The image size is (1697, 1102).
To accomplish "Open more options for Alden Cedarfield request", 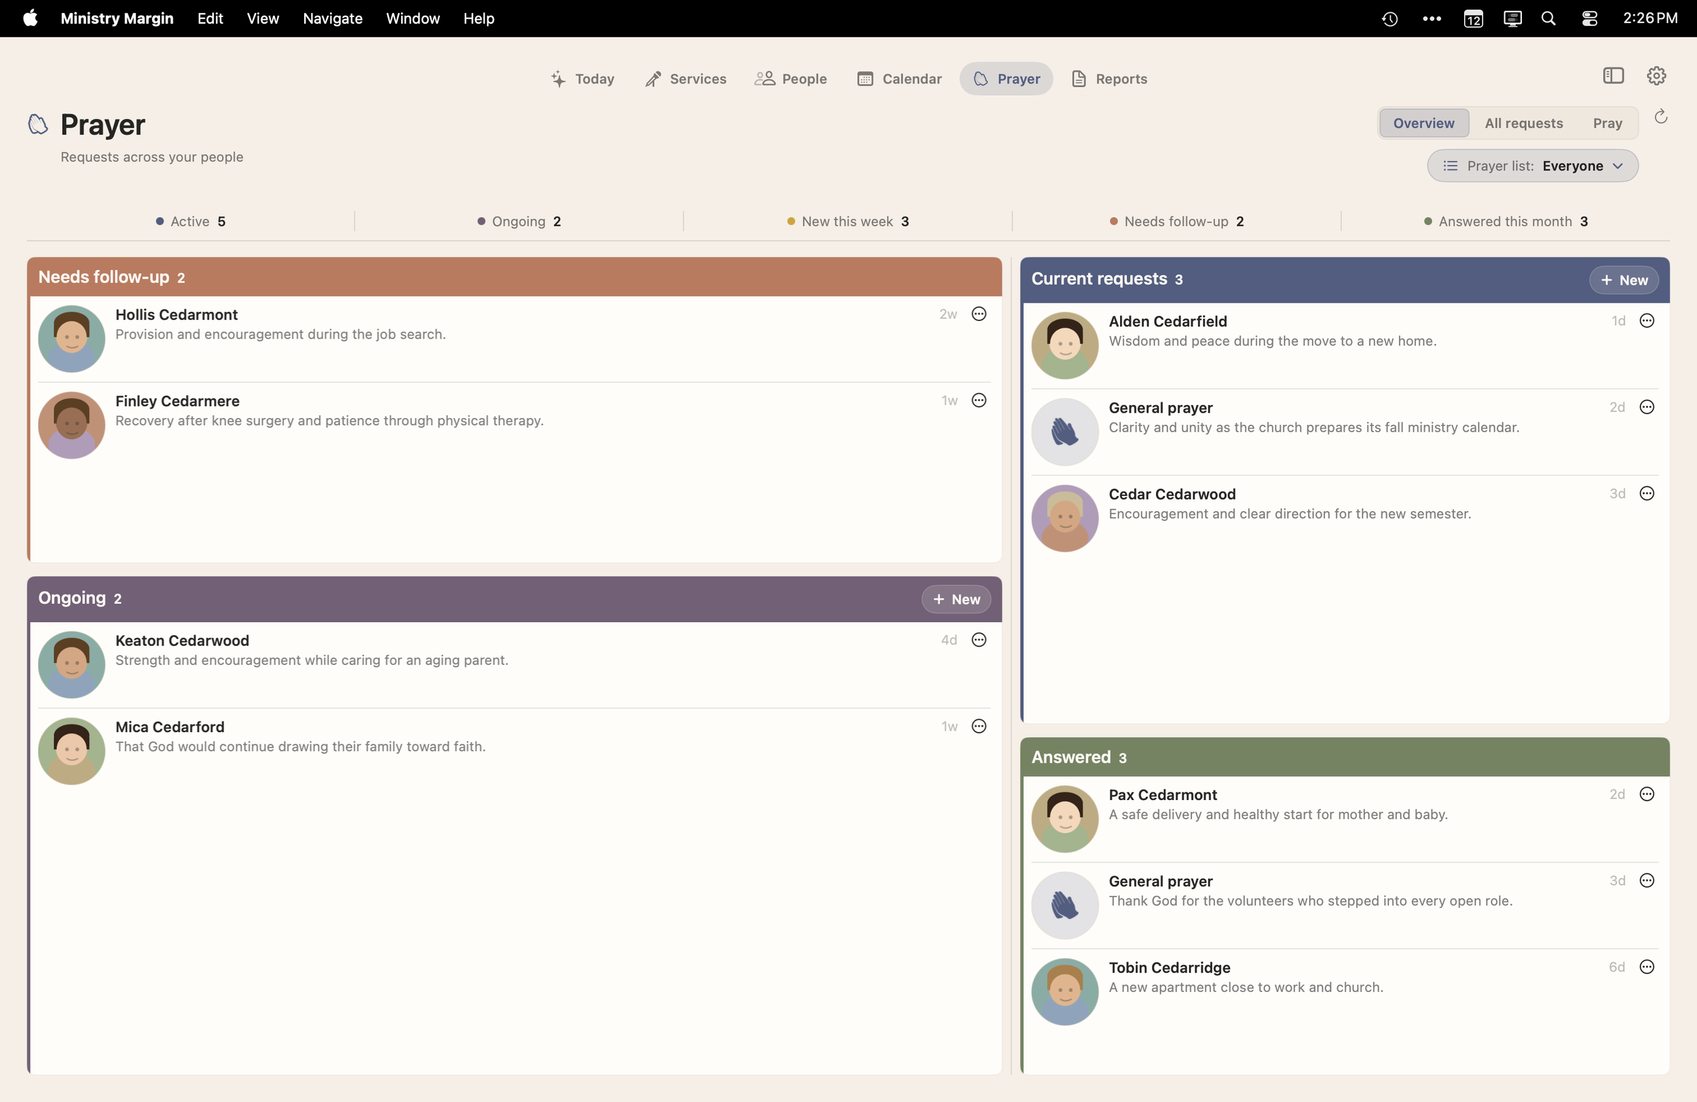I will pos(1646,321).
